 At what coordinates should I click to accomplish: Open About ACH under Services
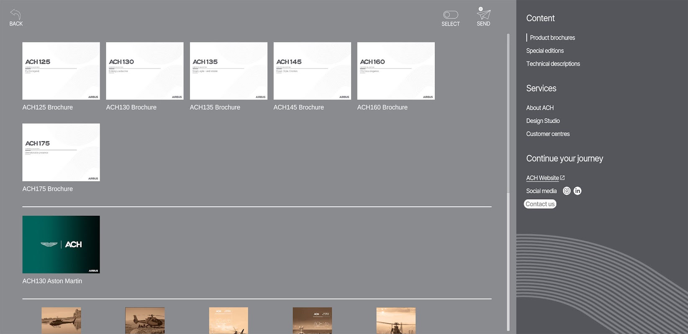point(540,108)
